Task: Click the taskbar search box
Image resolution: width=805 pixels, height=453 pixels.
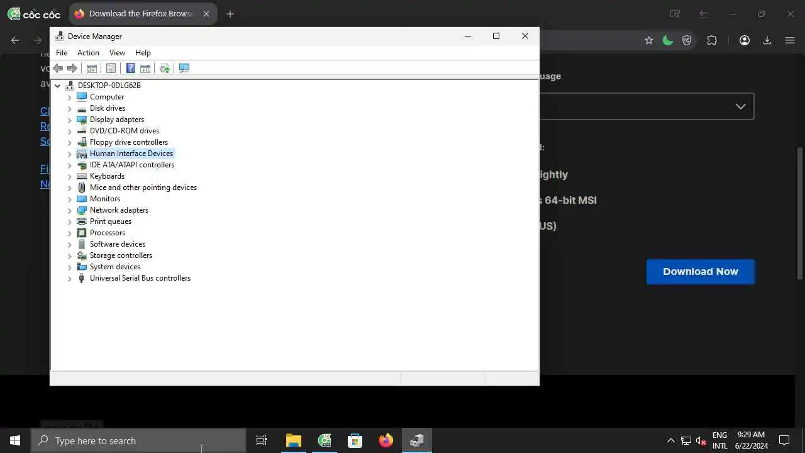Action: click(138, 440)
